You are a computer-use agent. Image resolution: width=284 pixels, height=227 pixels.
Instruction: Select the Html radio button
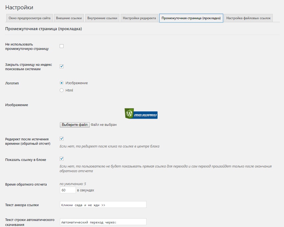pyautogui.click(x=62, y=90)
